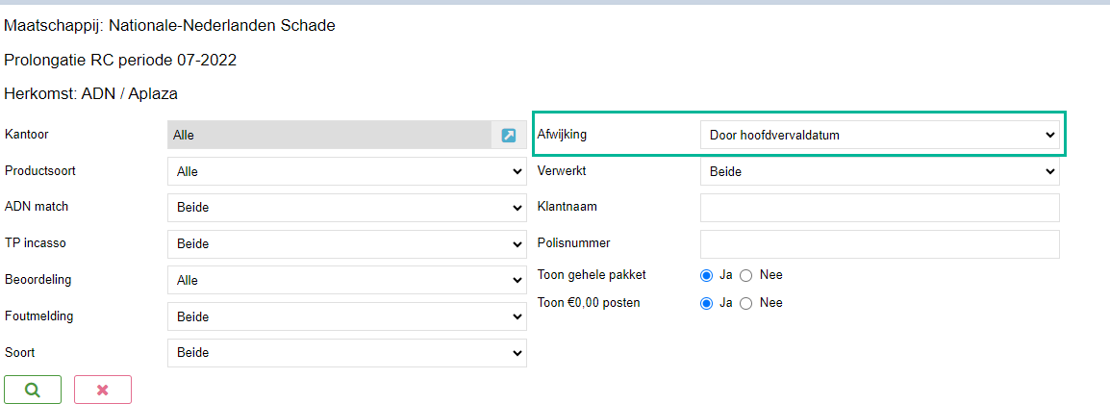Click the red X clear filters button
Image resolution: width=1110 pixels, height=404 pixels.
pos(103,390)
